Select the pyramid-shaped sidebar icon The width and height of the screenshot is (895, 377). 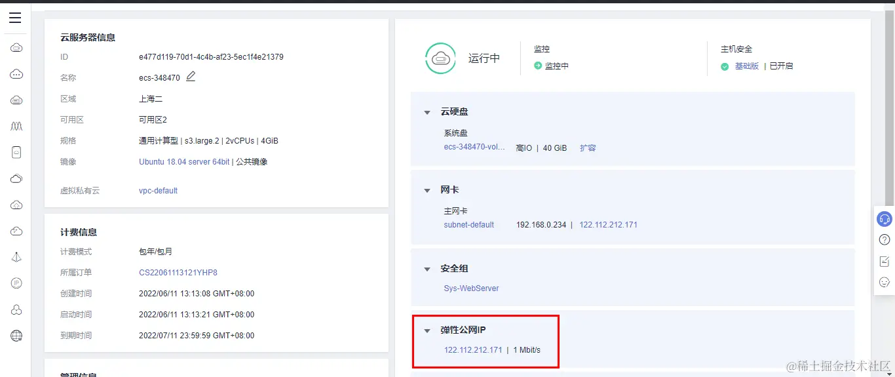16,257
